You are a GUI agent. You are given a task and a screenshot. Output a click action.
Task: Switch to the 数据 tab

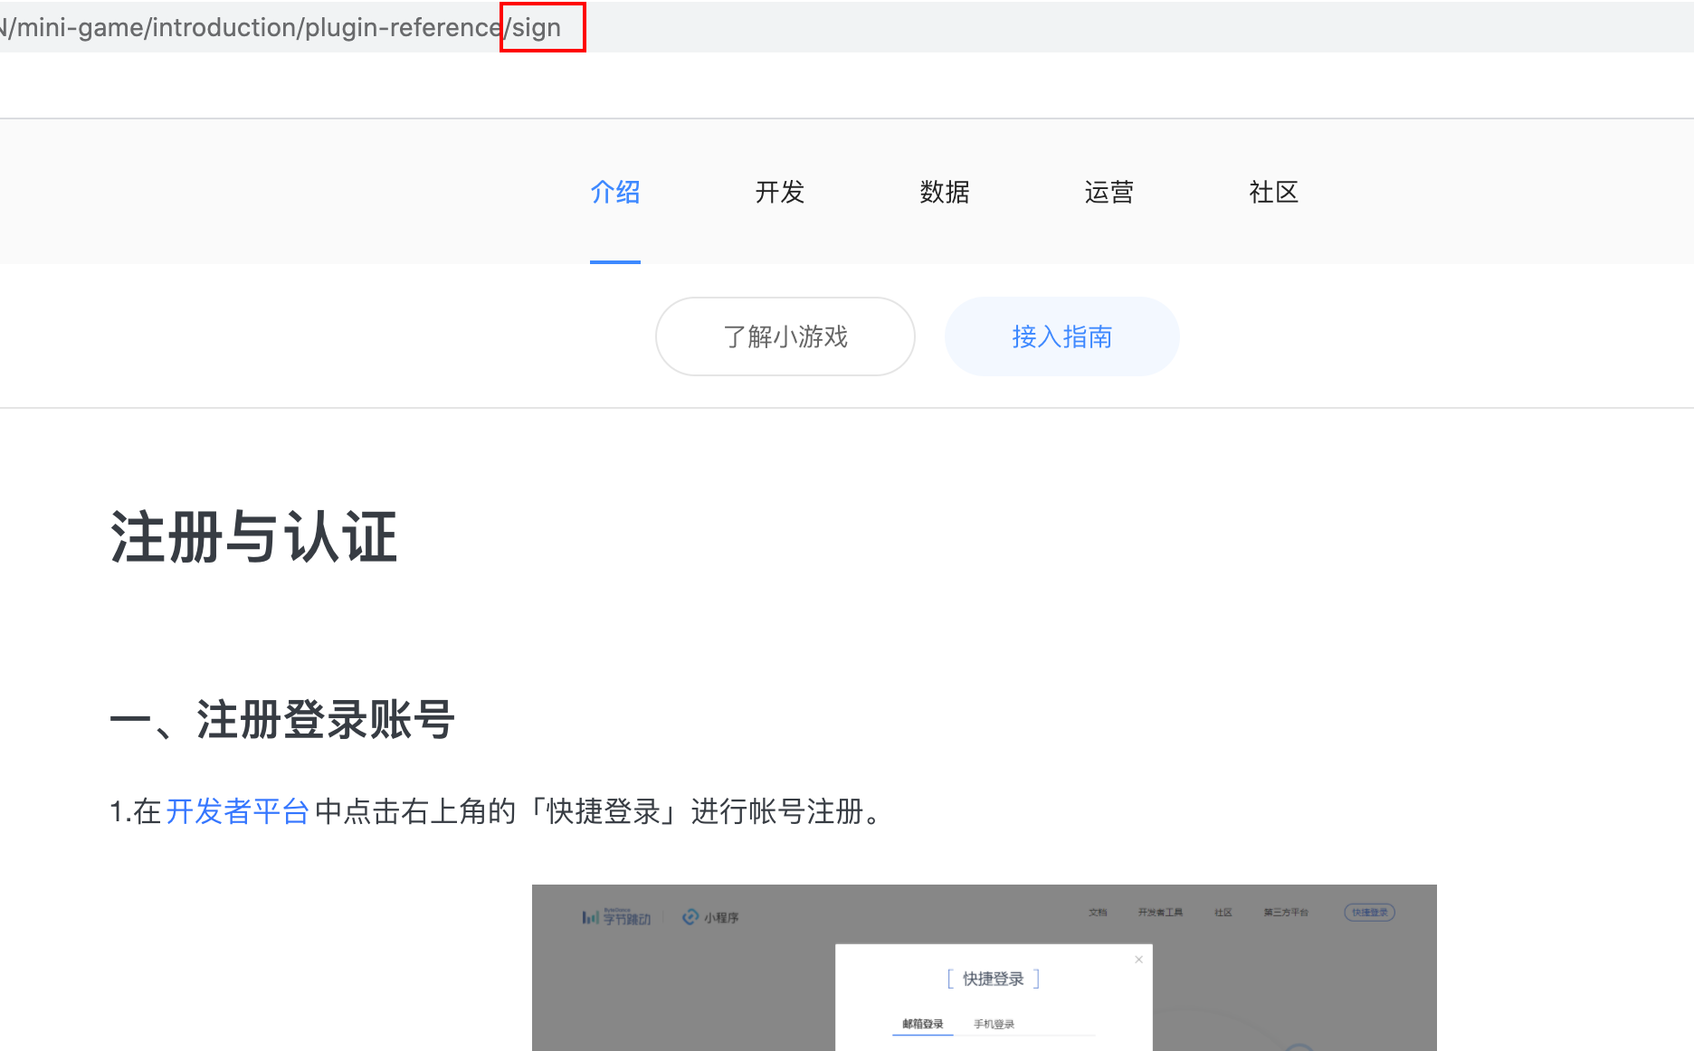945,192
